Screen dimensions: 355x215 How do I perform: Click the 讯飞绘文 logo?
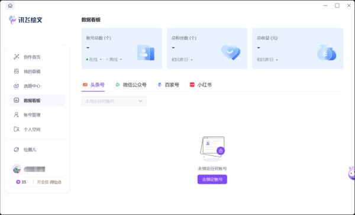(x=25, y=20)
